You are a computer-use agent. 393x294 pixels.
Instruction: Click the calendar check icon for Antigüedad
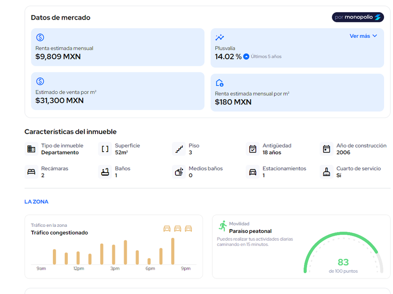pos(253,149)
